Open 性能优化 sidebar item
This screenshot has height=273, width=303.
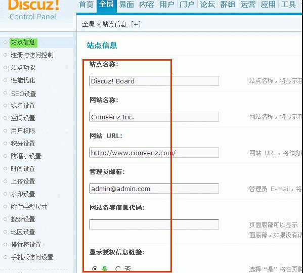(23, 80)
